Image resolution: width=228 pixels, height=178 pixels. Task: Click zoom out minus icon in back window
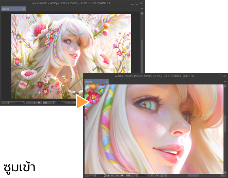(x=29, y=103)
